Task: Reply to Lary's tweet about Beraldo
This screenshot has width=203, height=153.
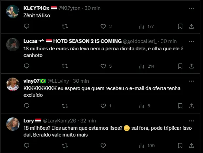Action: tap(27, 145)
